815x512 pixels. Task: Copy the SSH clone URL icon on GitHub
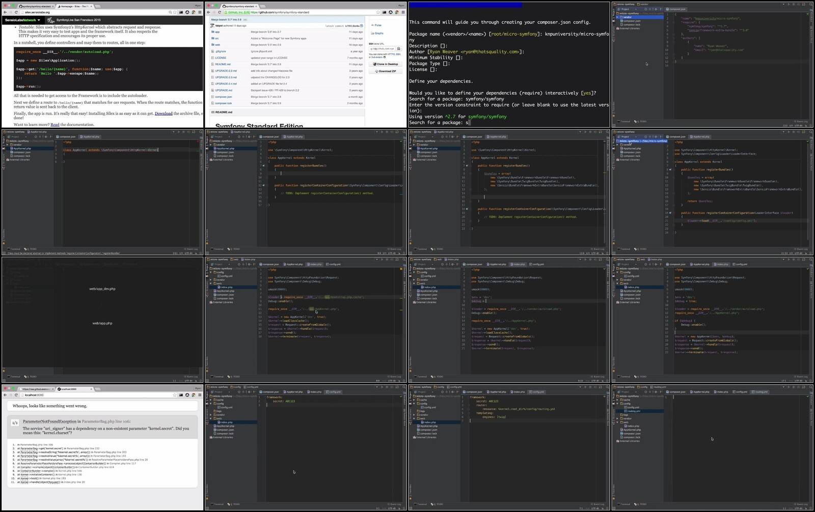click(398, 49)
